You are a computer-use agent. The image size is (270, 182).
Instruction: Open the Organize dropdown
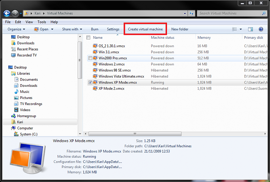click(x=16, y=29)
